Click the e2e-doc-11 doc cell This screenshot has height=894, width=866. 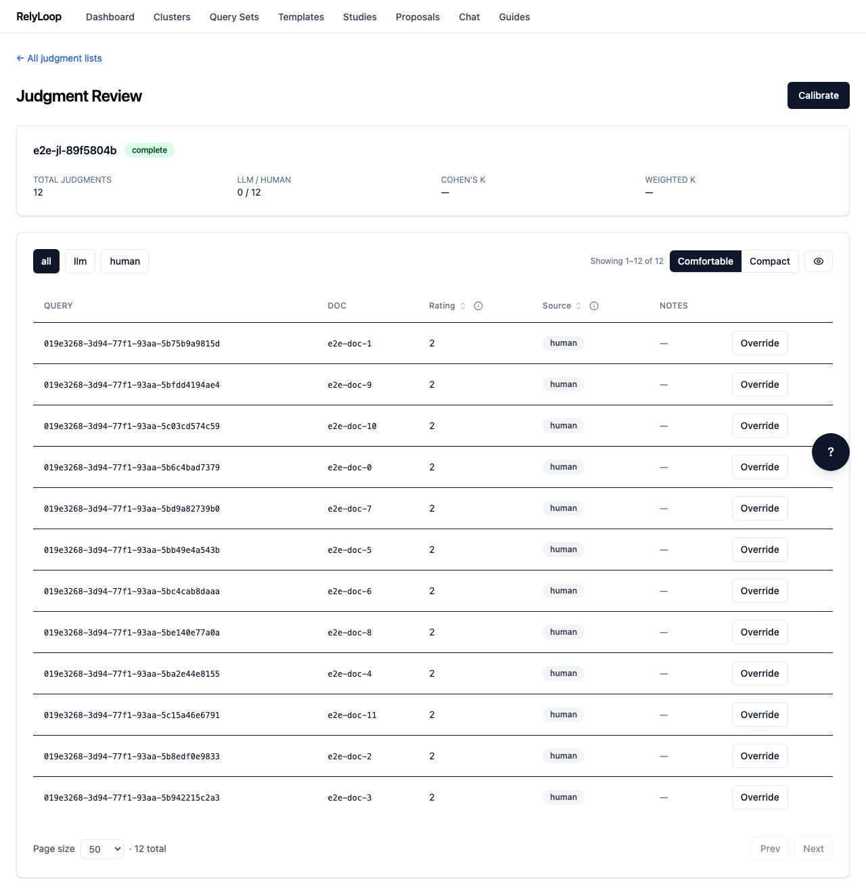pyautogui.click(x=352, y=715)
